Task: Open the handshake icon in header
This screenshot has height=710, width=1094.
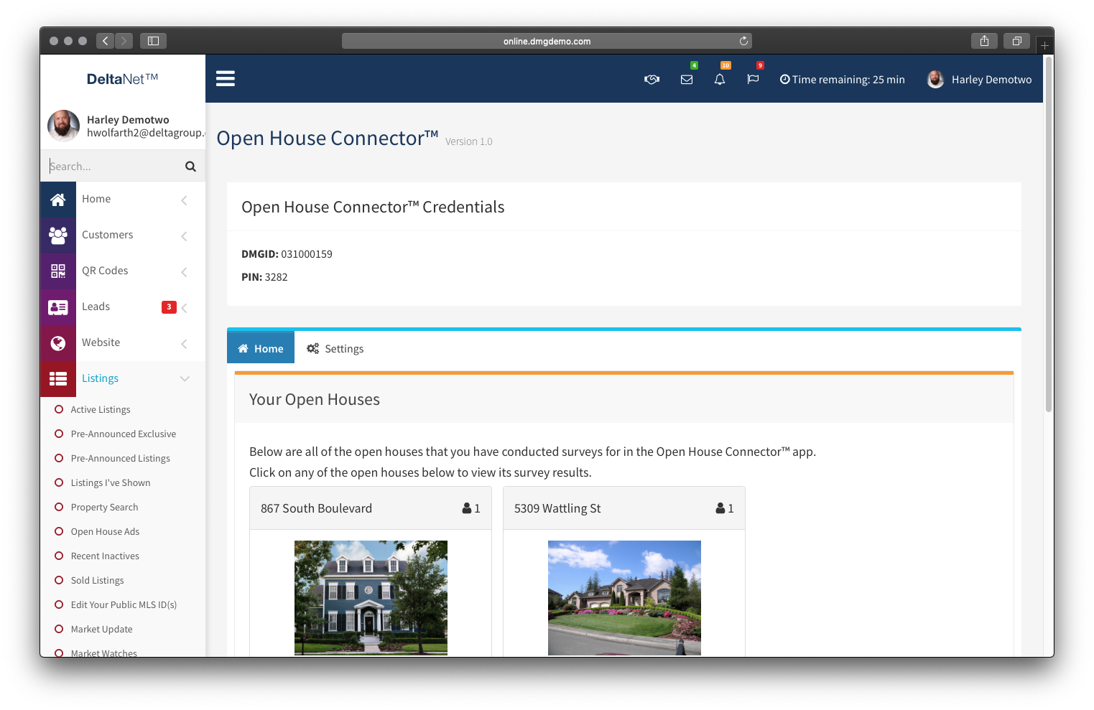Action: click(x=652, y=80)
